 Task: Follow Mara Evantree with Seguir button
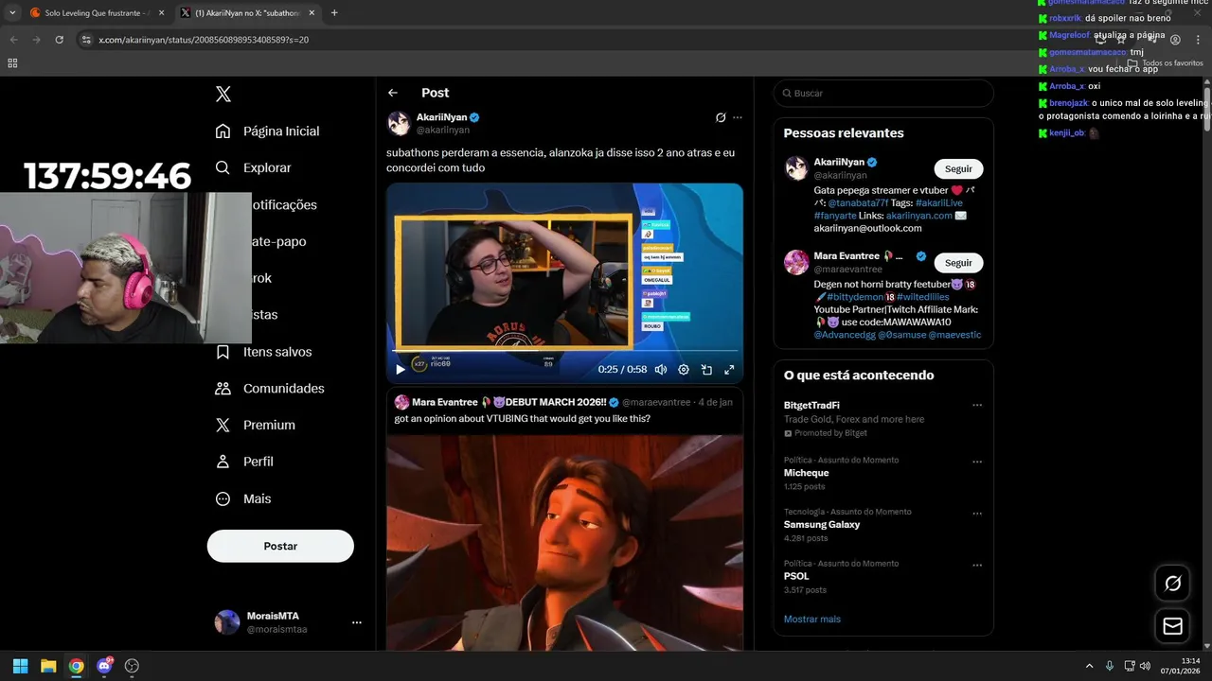pyautogui.click(x=958, y=263)
